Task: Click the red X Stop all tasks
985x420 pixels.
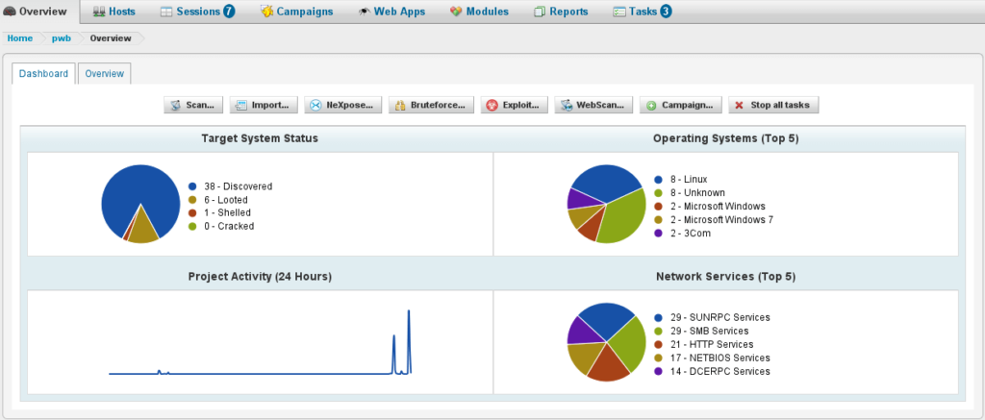Action: [738, 105]
